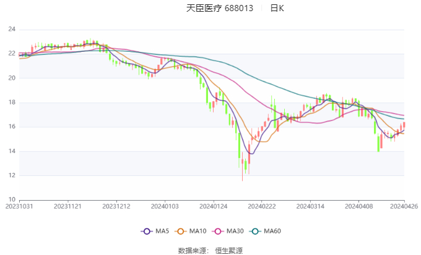Hide the MA10 series via its text label
This screenshot has width=421, height=255.
pyautogui.click(x=198, y=231)
